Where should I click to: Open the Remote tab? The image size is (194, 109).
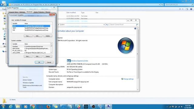tap(48, 12)
